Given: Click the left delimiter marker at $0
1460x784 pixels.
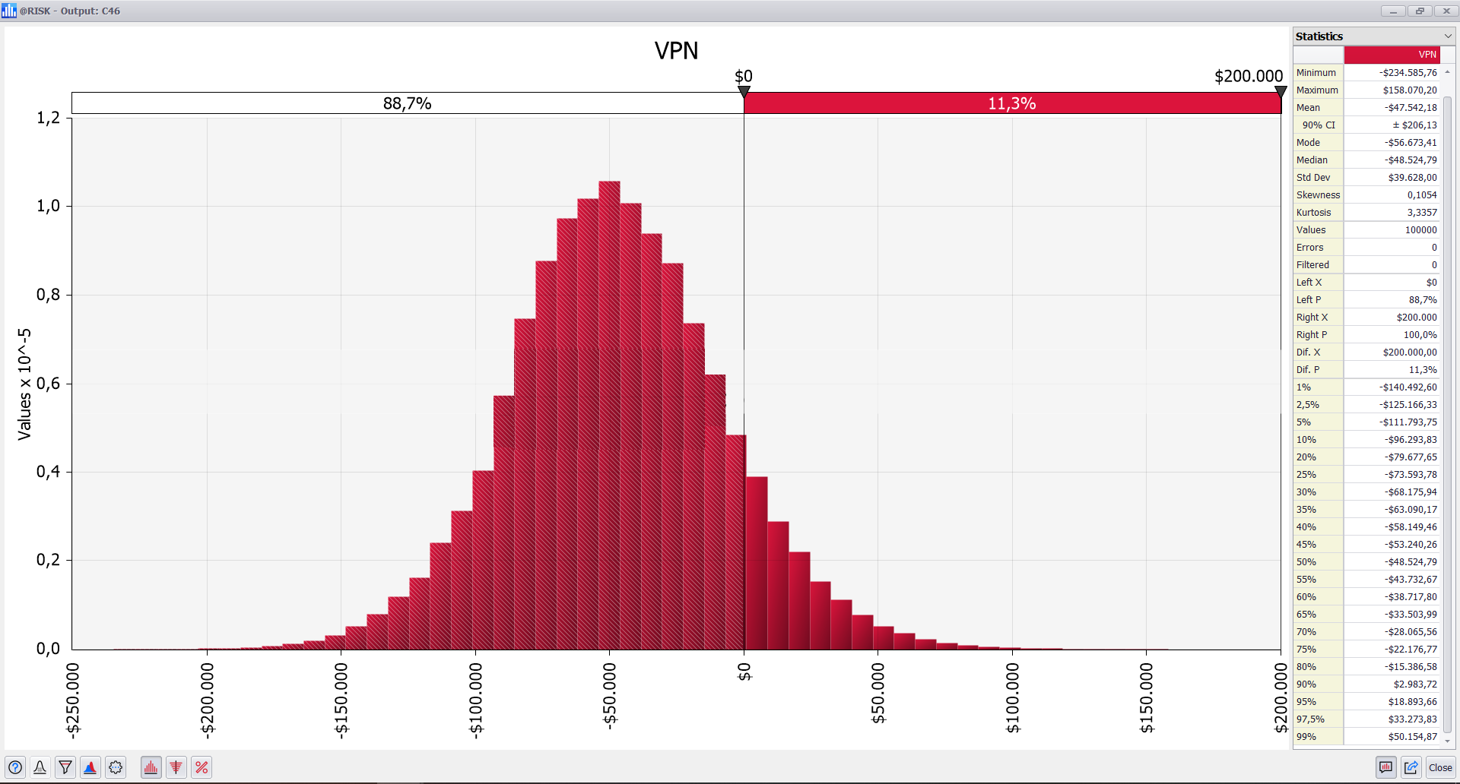Looking at the screenshot, I should click(x=744, y=91).
